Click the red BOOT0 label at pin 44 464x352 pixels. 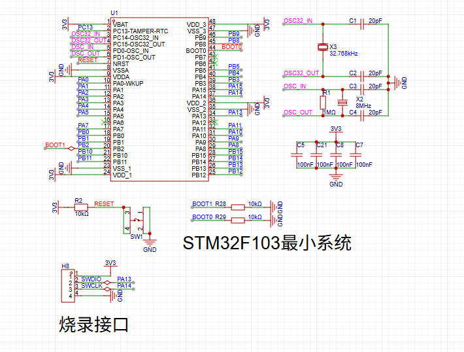pyautogui.click(x=232, y=47)
